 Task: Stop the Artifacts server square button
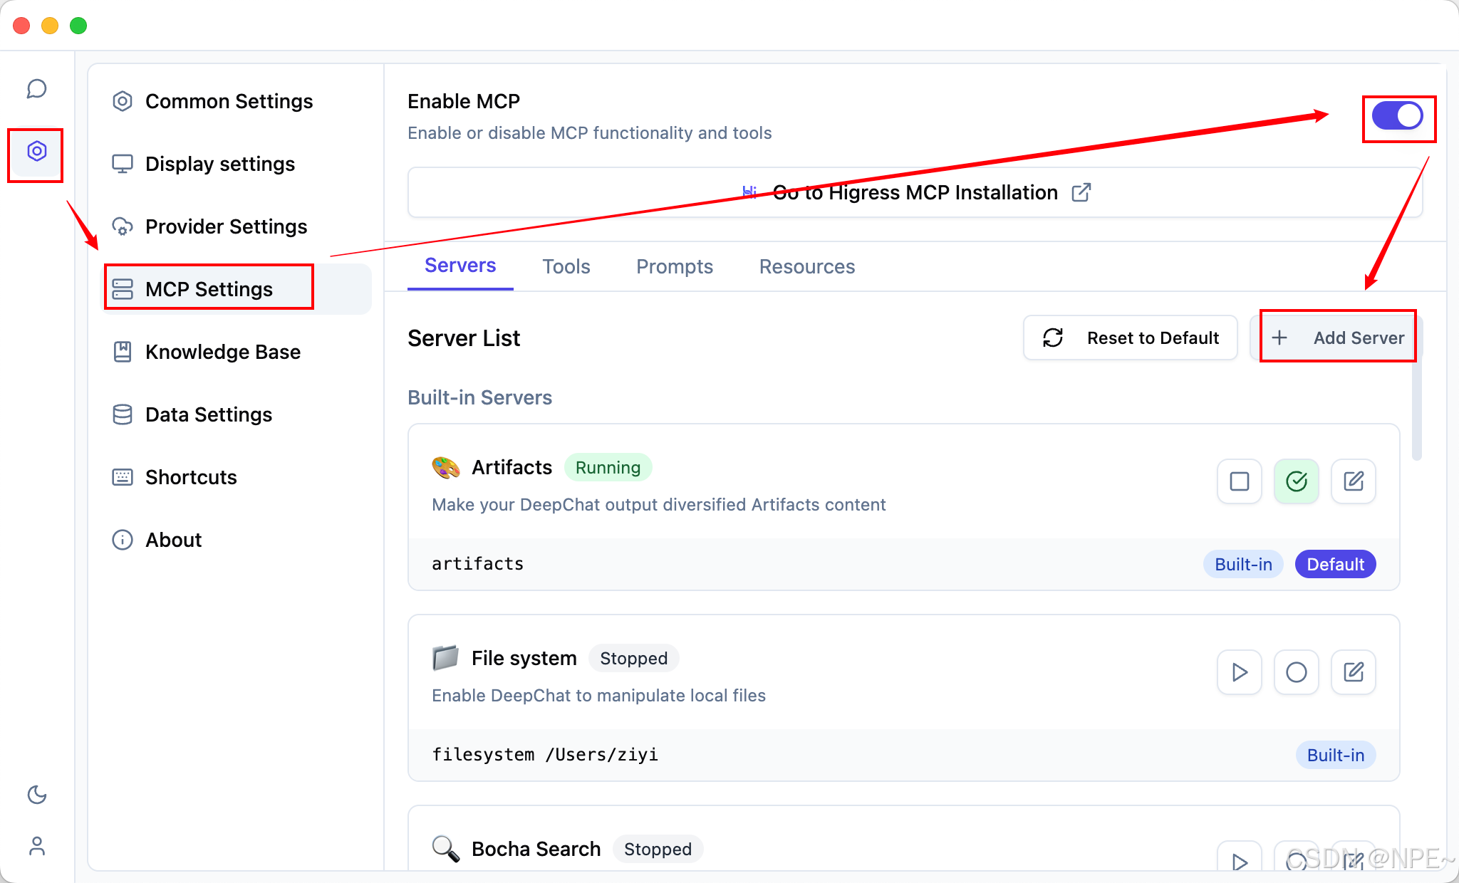[1239, 481]
